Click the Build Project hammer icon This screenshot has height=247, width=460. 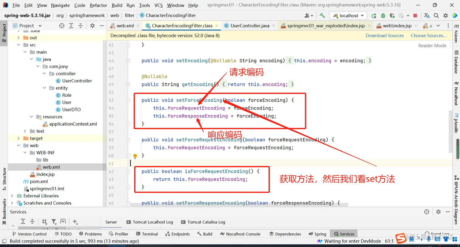click(322, 16)
